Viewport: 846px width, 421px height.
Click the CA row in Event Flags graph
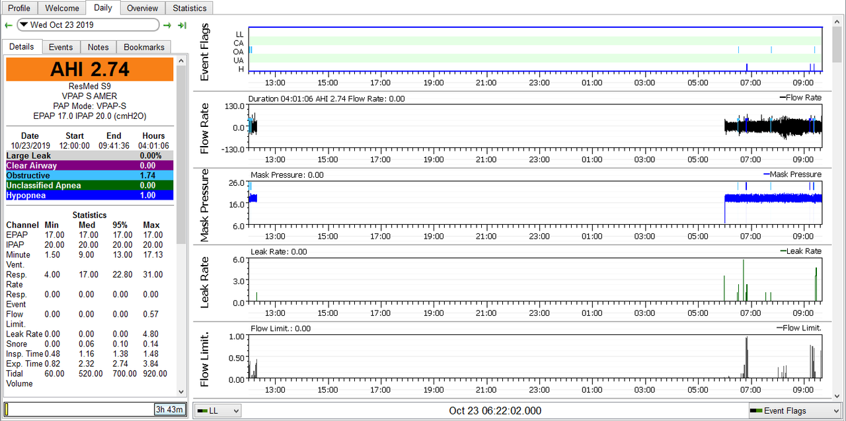coord(535,41)
